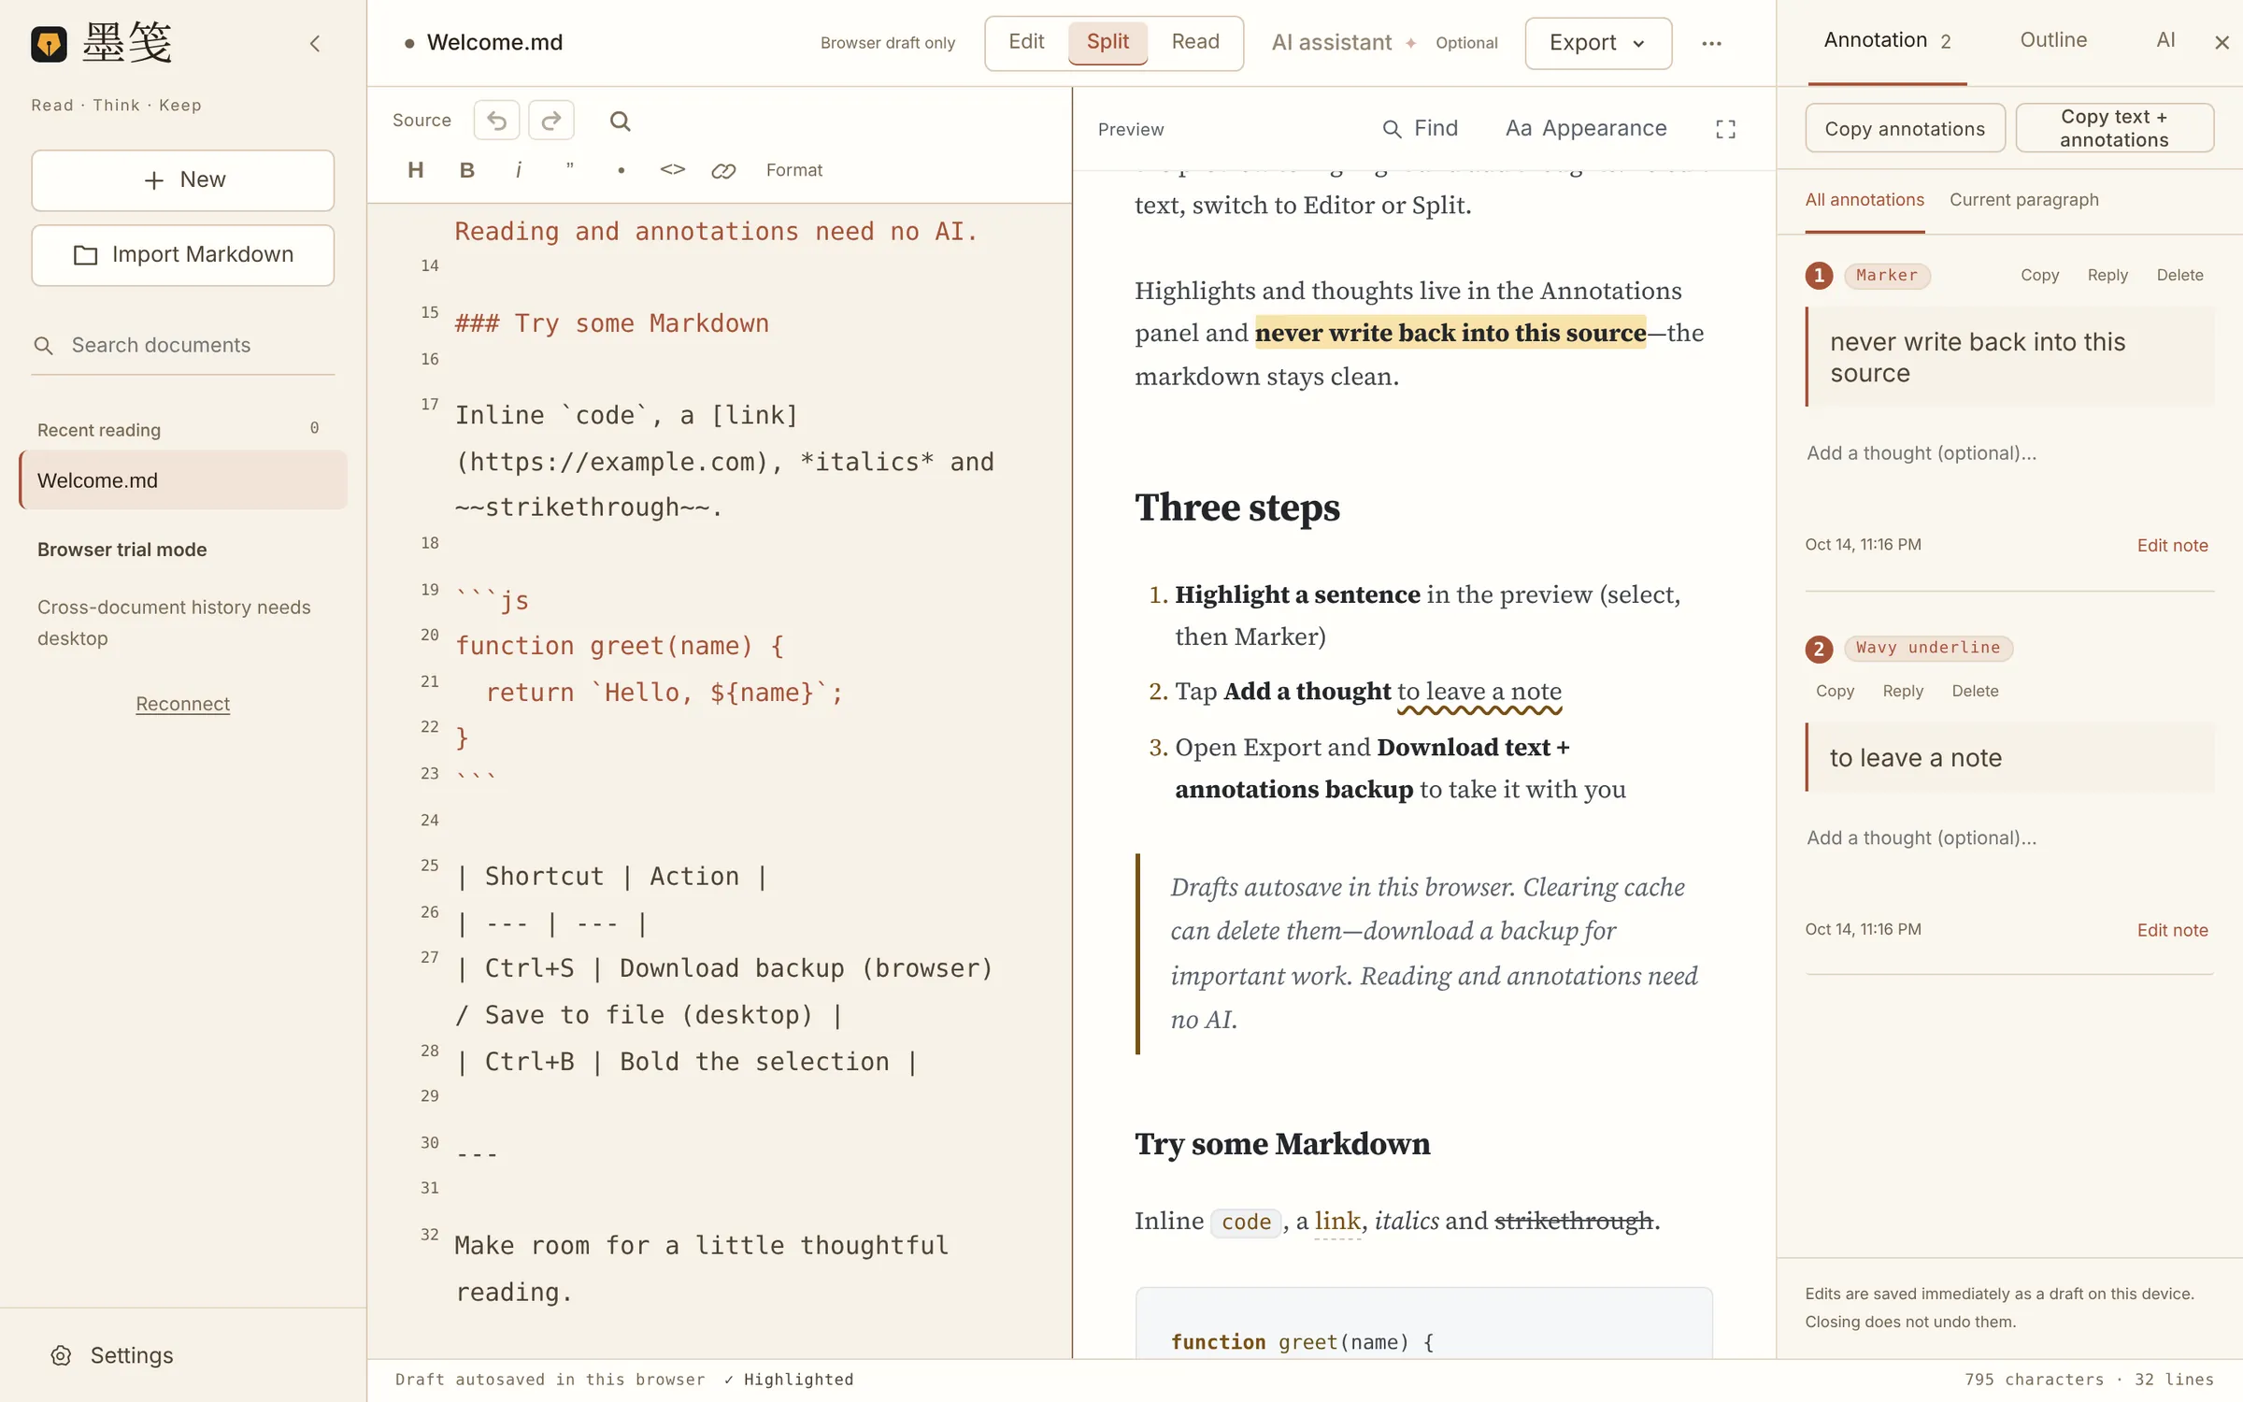
Task: Open the Appearance options
Action: coord(1586,129)
